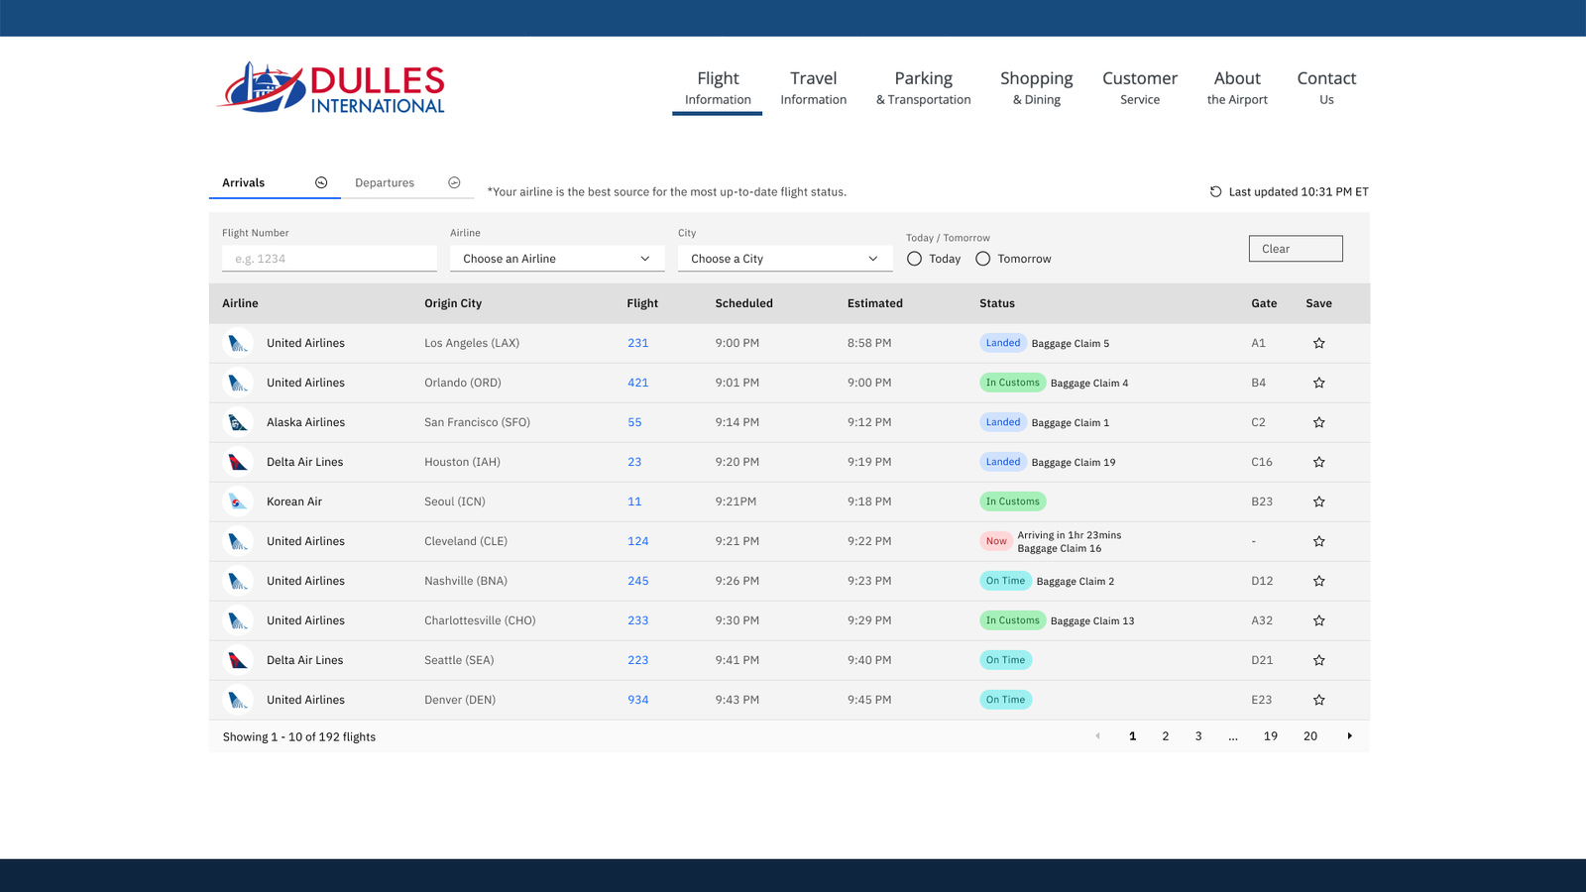Screen dimensions: 1586x892
Task: Click the Flight Number input field
Action: click(x=329, y=259)
